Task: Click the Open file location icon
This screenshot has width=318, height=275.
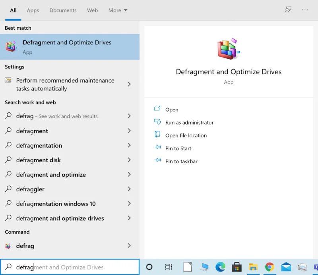Action: (x=157, y=134)
